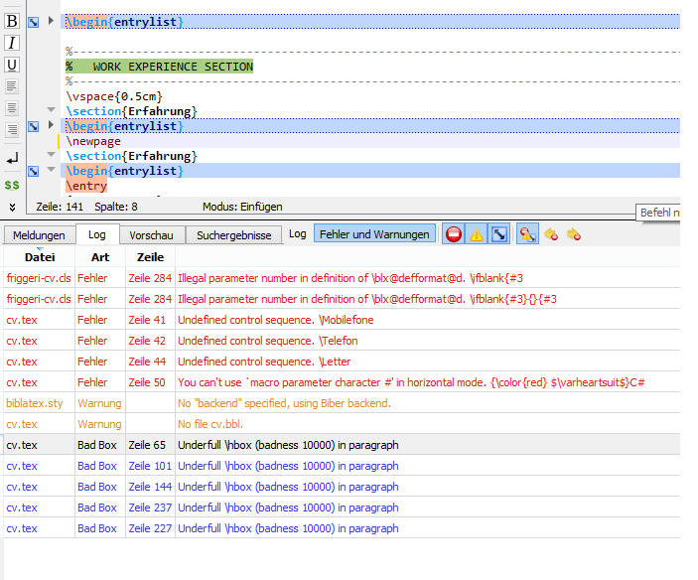The width and height of the screenshot is (698, 580).
Task: Click the Modus: Einfügen status entry
Action: point(242,207)
